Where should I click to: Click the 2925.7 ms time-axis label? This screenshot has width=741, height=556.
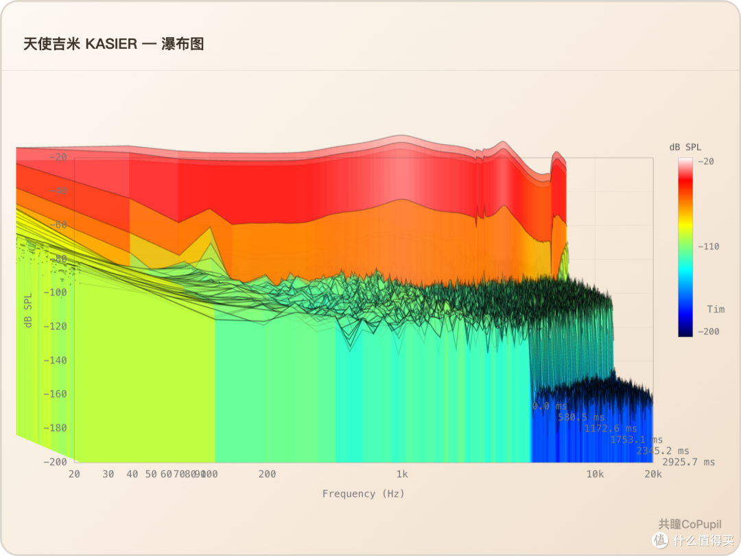[x=689, y=462]
